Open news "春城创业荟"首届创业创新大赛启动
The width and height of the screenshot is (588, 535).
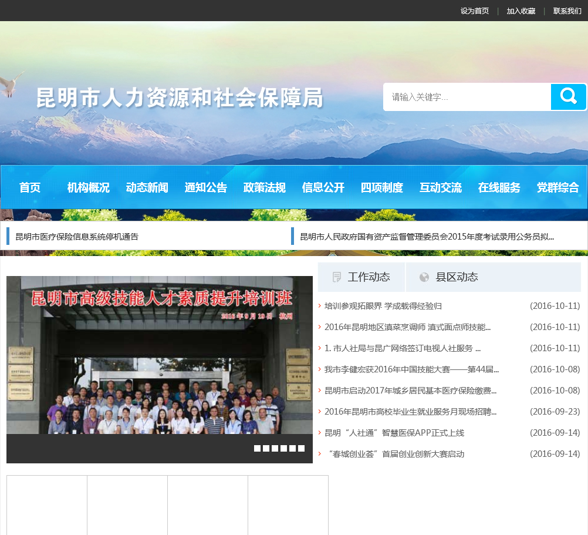[396, 454]
